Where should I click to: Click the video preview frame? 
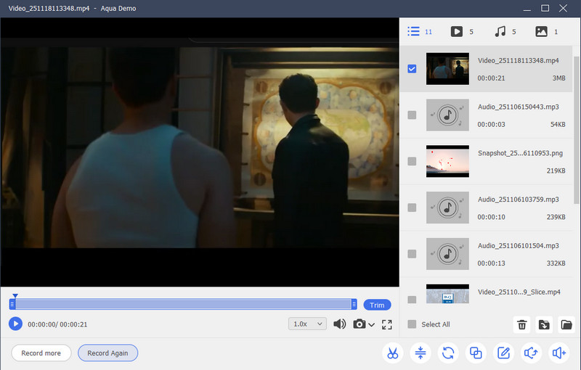click(x=200, y=152)
